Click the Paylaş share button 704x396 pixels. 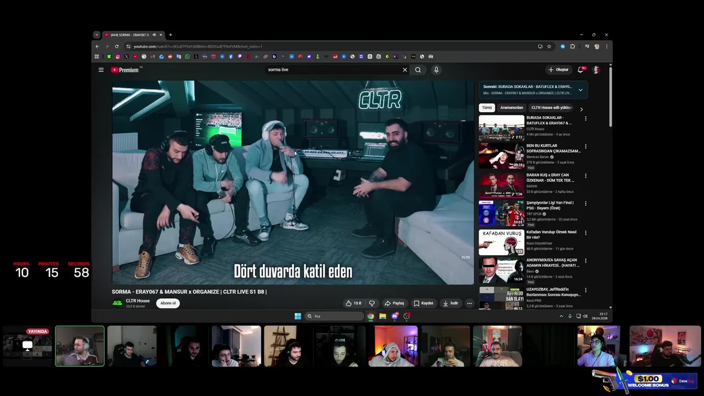pos(394,303)
